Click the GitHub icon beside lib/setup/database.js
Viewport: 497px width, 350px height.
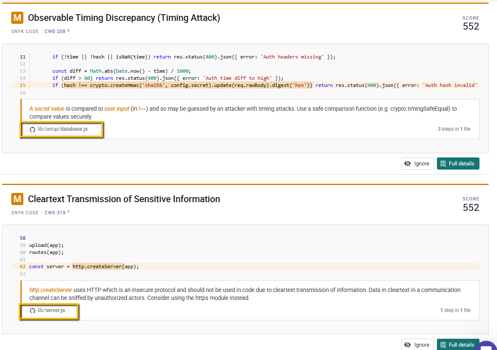[32, 129]
